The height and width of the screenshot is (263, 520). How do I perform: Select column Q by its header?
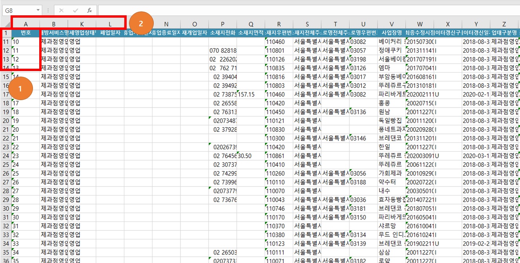251,24
